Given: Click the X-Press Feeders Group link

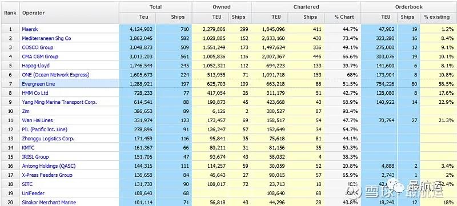Looking at the screenshot, I should pyautogui.click(x=47, y=175).
